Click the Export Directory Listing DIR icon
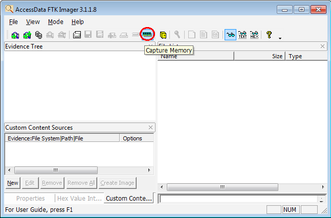The height and width of the screenshot is (218, 331). pyautogui.click(x=215, y=35)
